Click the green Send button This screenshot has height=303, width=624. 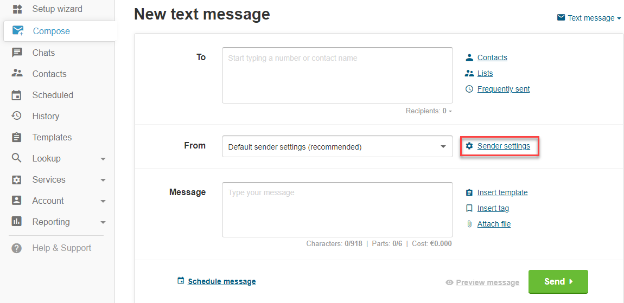click(x=558, y=281)
